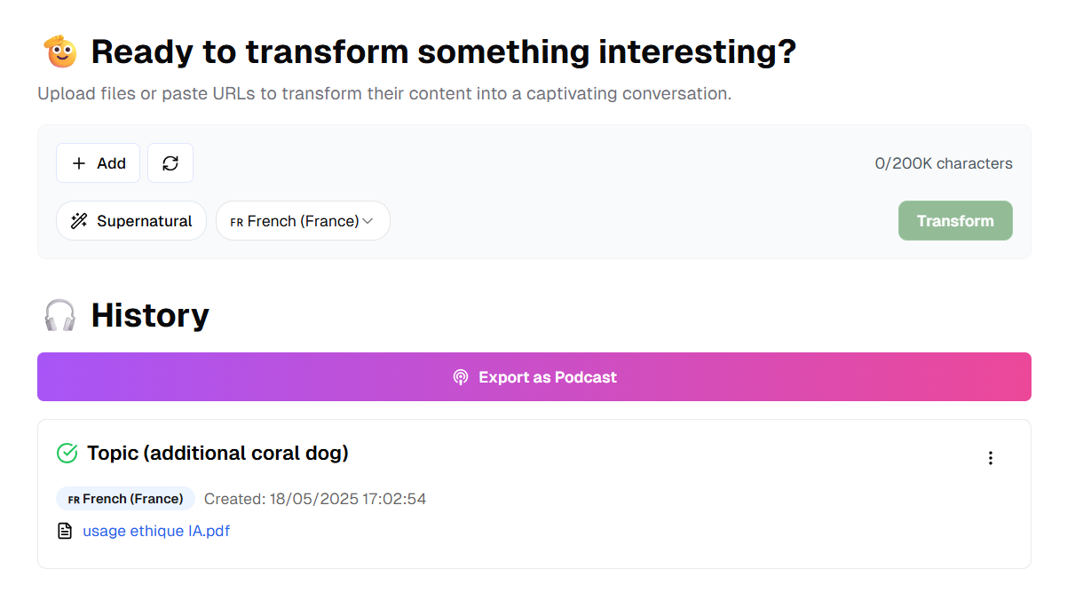Click the chevron arrow on language selector
Screen dimensions: 1083x616
click(368, 221)
